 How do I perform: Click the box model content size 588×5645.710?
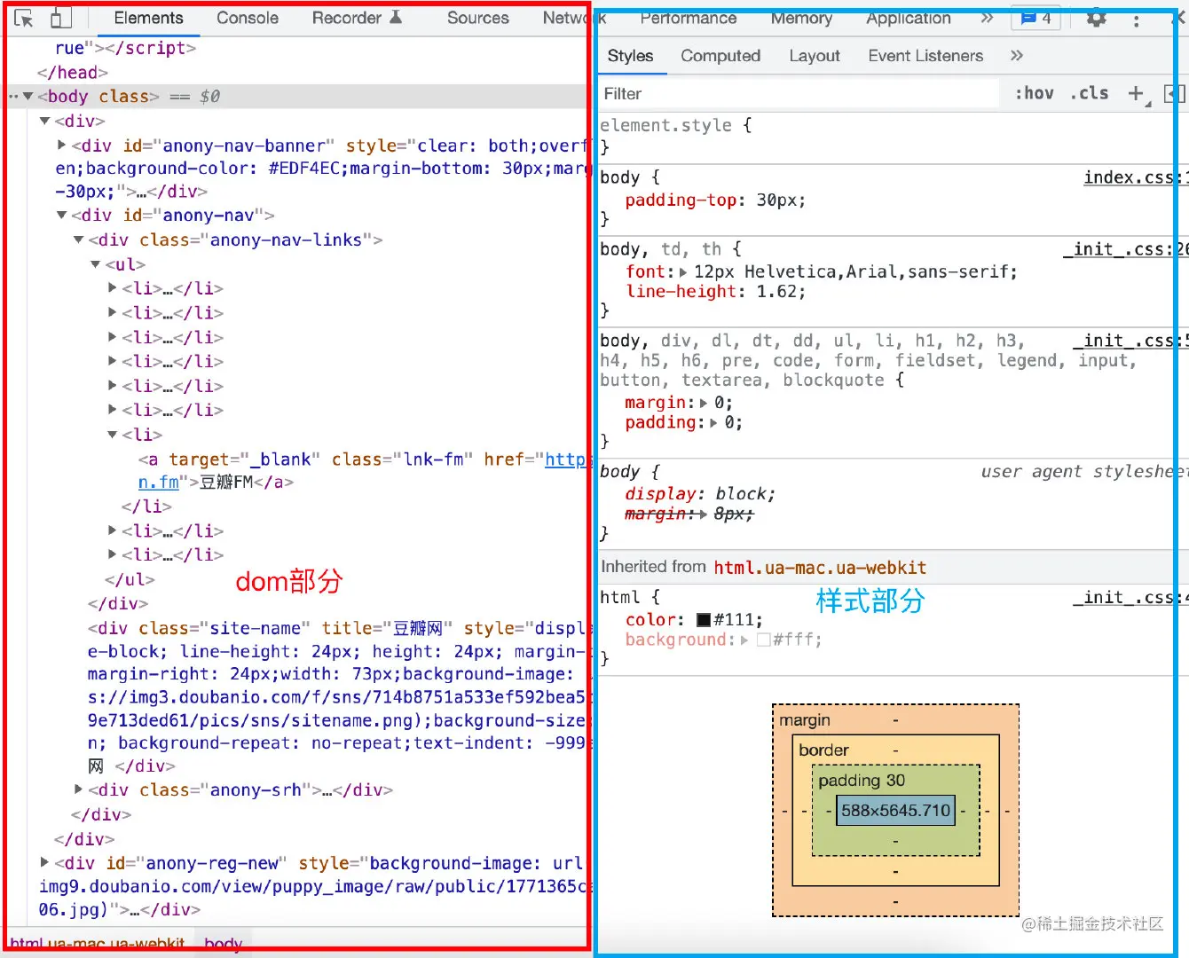[x=895, y=810]
